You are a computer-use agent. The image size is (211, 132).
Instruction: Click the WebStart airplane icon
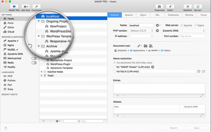click(x=187, y=6)
